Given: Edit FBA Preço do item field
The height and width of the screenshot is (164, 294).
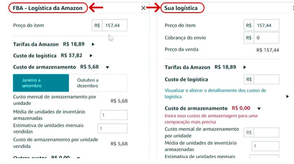Looking at the screenshot, I should coord(115,25).
